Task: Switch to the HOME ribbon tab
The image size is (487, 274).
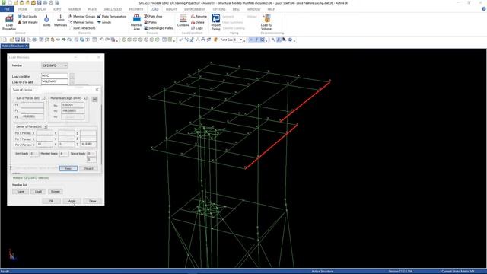Action: (23, 9)
